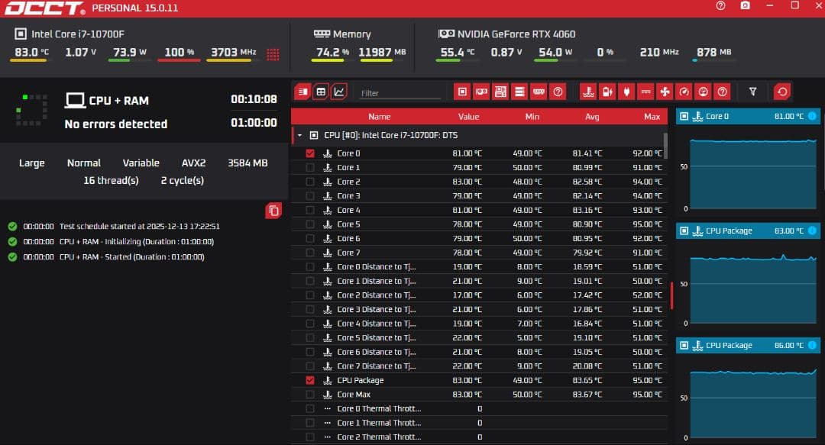Toggle the temperature sensor filter icon
Screen dimensions: 825x445
pos(587,92)
